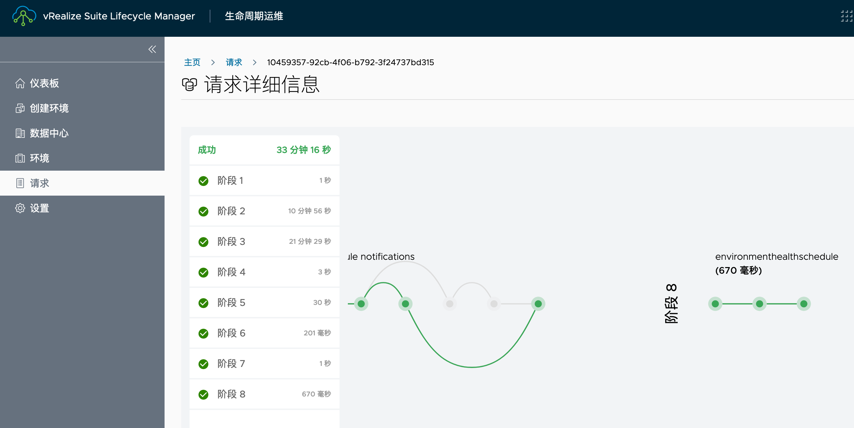Image resolution: width=854 pixels, height=428 pixels.
Task: Click the green check icon for 阶段 4
Action: [x=203, y=272]
